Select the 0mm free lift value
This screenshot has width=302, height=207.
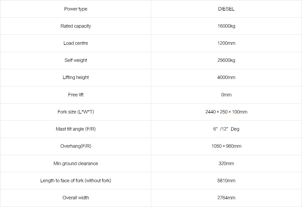pyautogui.click(x=226, y=95)
